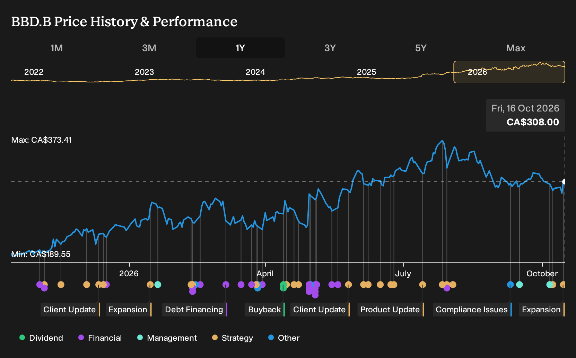Switch chart to 3Y range
Image resolution: width=576 pixels, height=358 pixels.
coord(330,48)
